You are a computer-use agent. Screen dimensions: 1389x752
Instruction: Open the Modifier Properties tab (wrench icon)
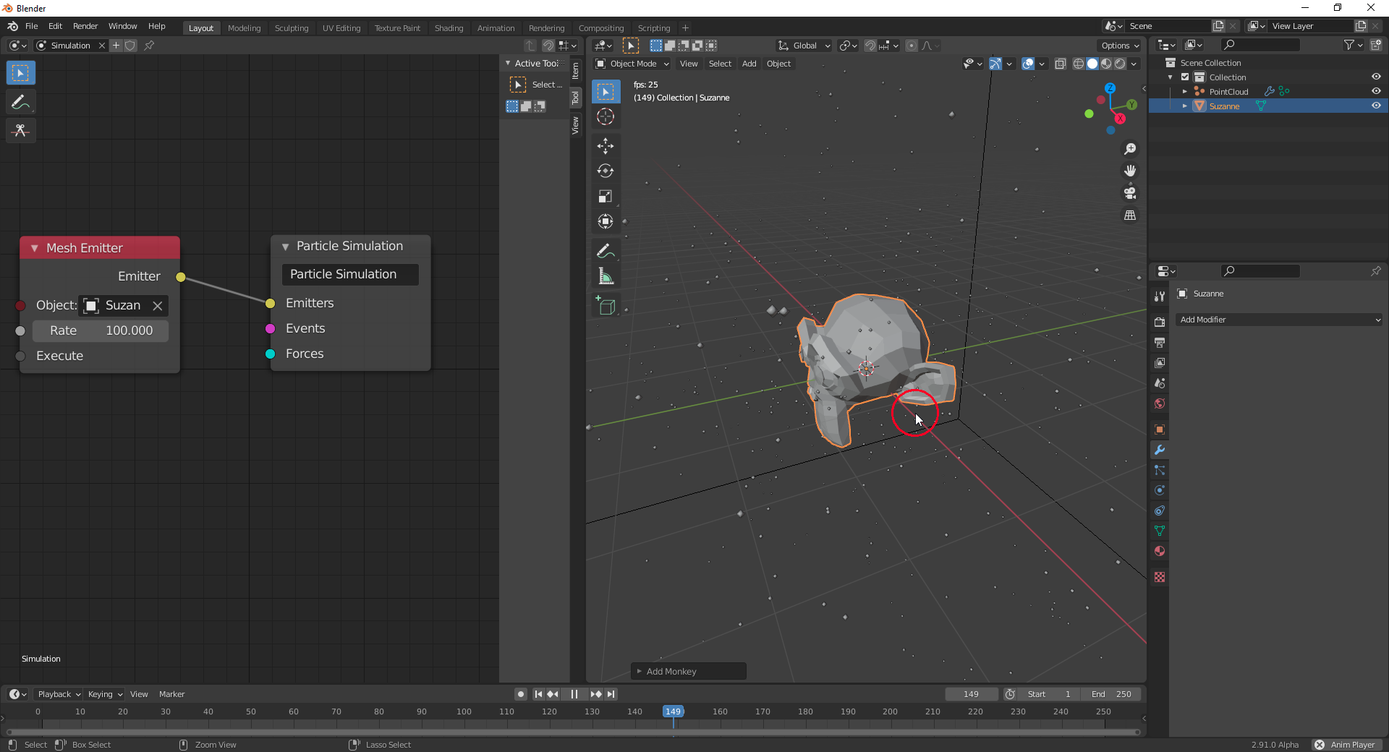click(1159, 450)
